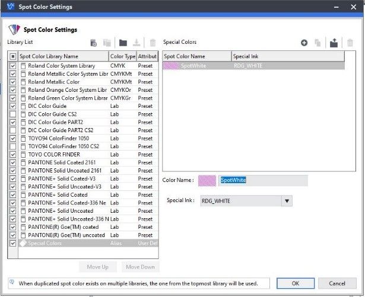Uncheck the Special Colors library checkbox

pos(13,243)
